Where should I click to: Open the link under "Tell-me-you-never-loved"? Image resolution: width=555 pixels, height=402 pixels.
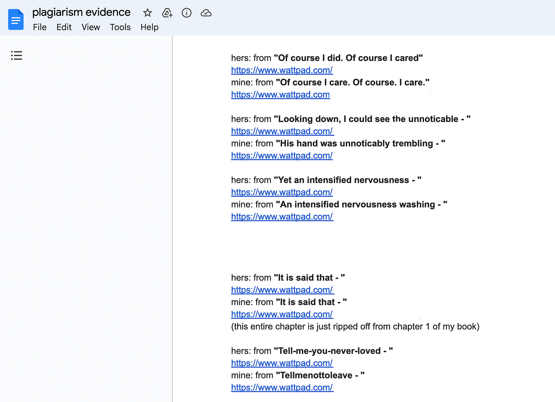tap(282, 363)
